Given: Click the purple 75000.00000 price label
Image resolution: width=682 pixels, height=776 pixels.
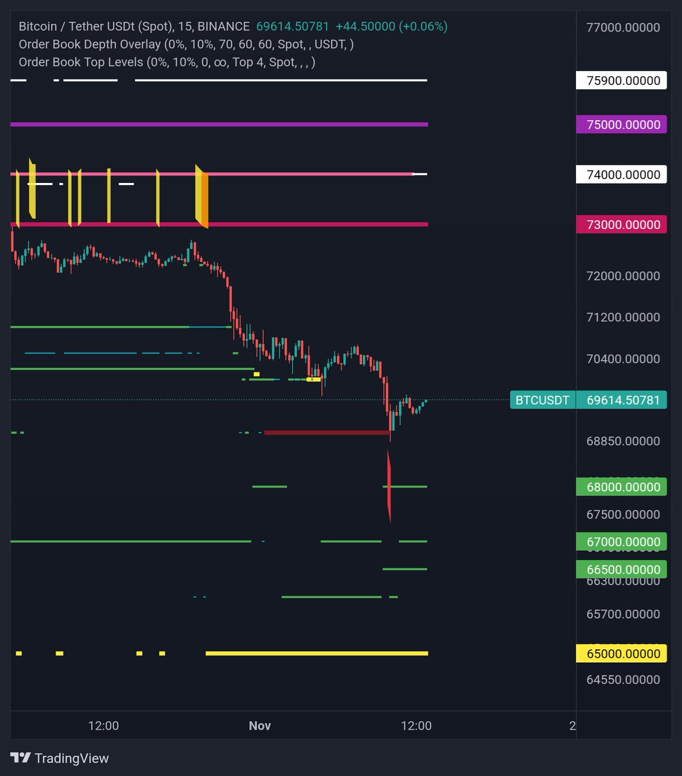Looking at the screenshot, I should coord(621,124).
